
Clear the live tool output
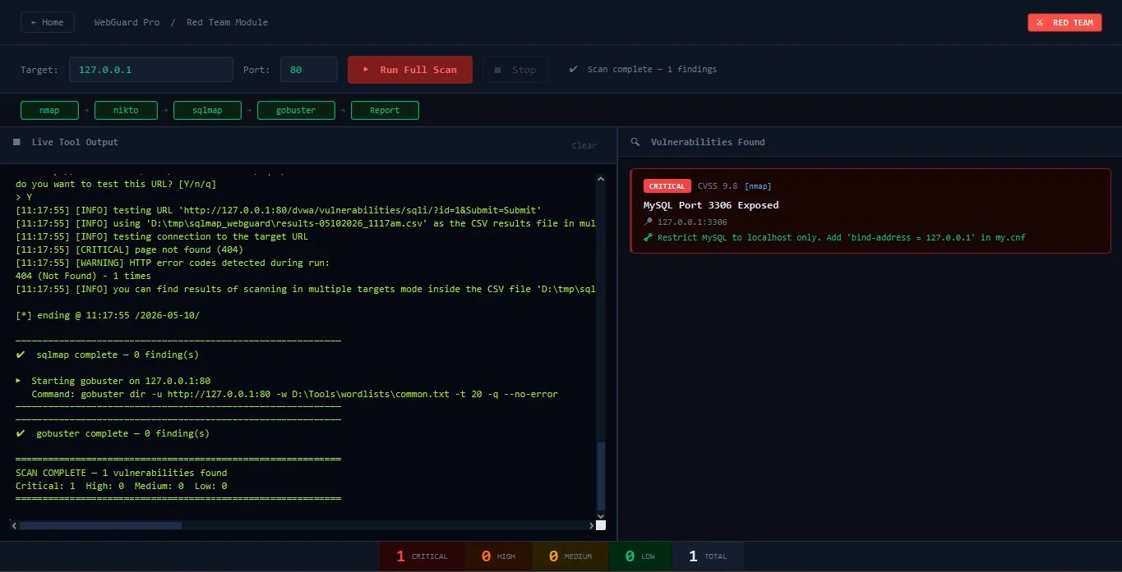(x=584, y=145)
